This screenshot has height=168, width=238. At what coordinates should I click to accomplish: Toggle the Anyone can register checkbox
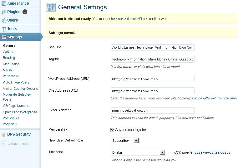pyautogui.click(x=113, y=129)
